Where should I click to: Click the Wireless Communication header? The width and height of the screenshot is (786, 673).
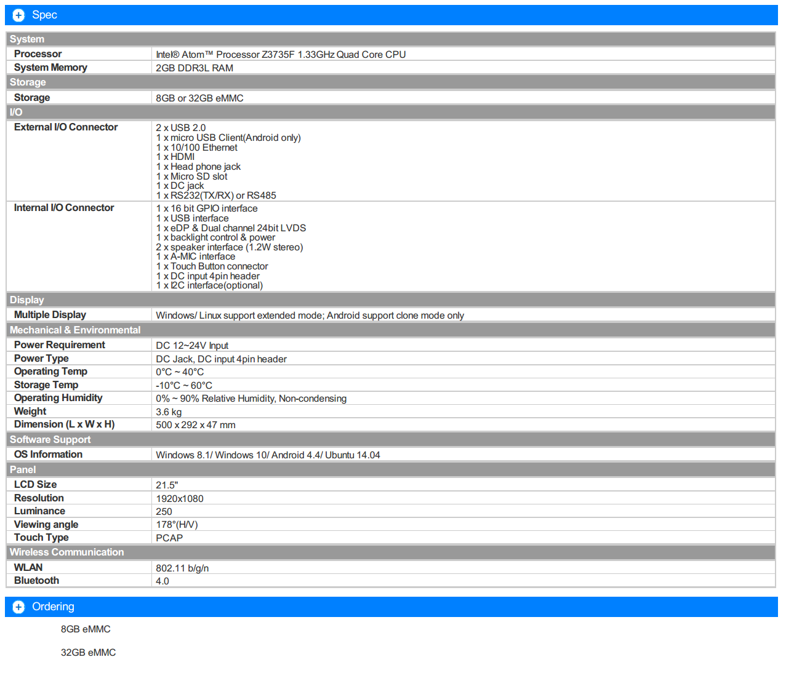click(x=391, y=552)
